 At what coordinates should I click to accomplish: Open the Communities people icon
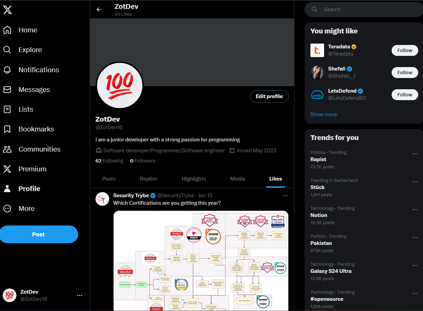click(7, 149)
